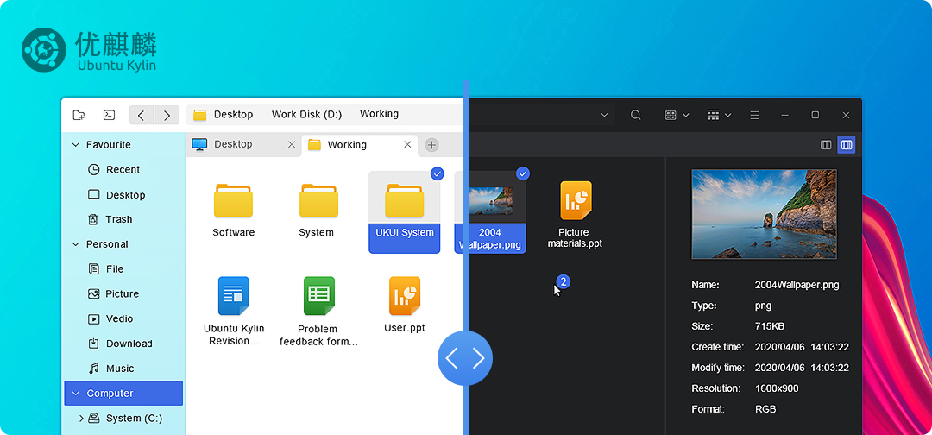
Task: Click the new folder icon in toolbar
Action: [x=79, y=115]
